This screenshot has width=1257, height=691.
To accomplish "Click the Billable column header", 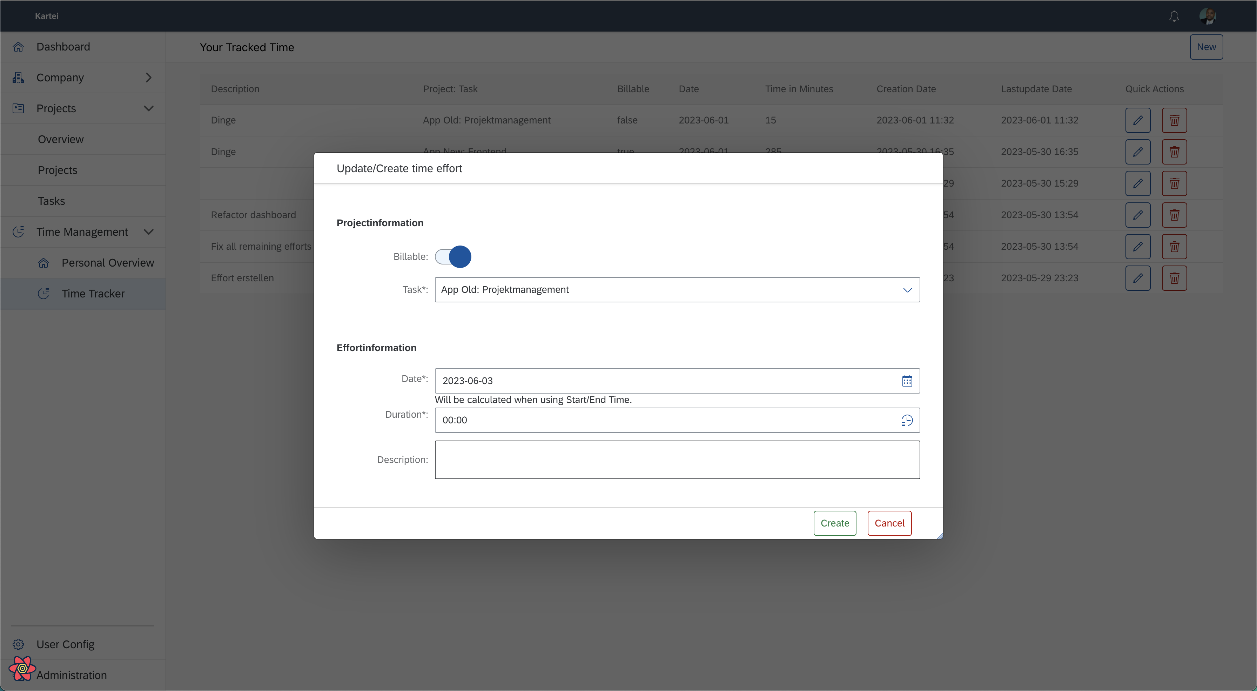I will pyautogui.click(x=633, y=89).
